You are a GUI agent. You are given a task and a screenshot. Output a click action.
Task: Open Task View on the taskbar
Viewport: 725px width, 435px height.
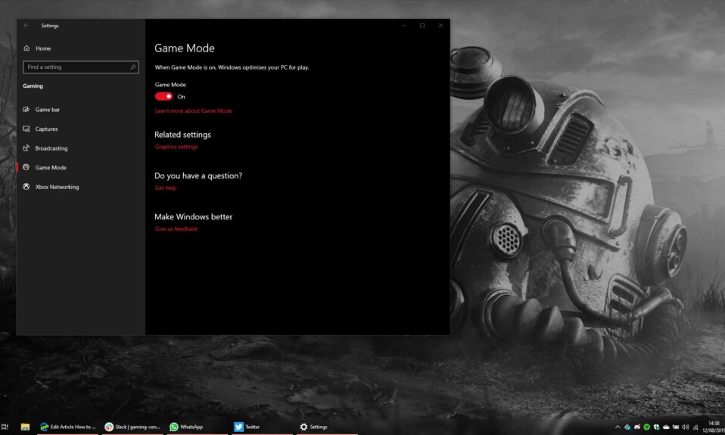tap(5, 427)
